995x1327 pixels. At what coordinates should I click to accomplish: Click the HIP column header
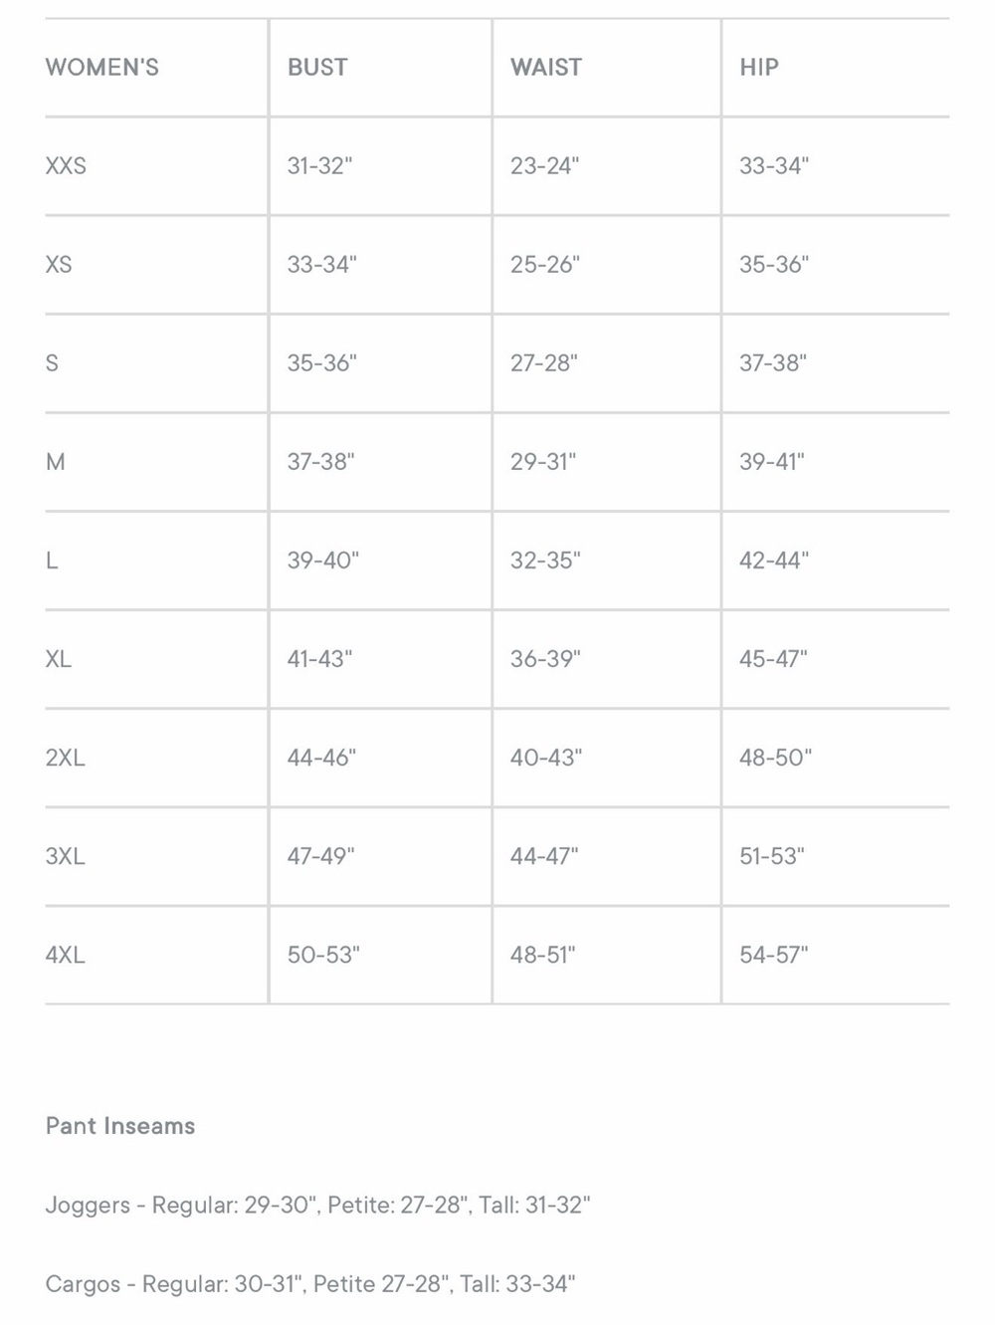point(759,68)
